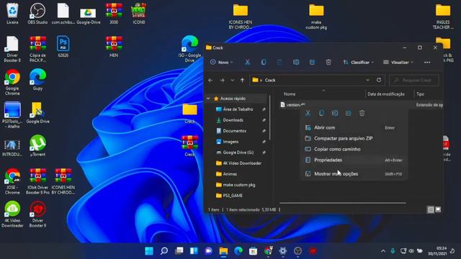
Task: Open Widgets on taskbar
Action: click(x=194, y=251)
